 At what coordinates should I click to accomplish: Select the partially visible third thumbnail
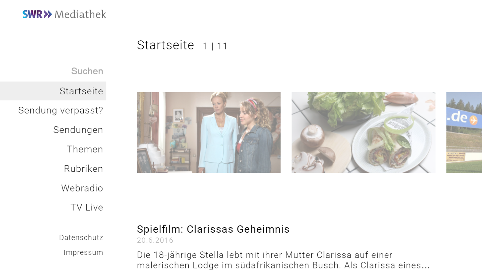click(x=464, y=132)
